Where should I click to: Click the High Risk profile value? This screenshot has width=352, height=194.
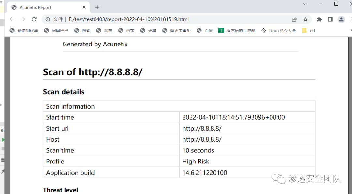coord(196,161)
